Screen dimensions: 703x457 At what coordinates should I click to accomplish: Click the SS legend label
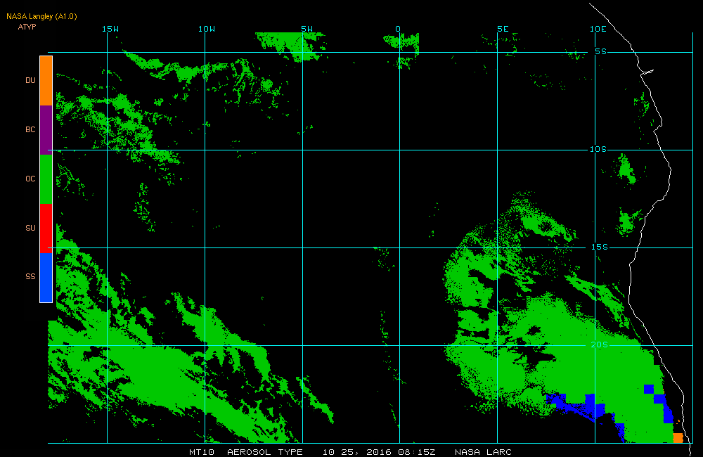pyautogui.click(x=30, y=276)
